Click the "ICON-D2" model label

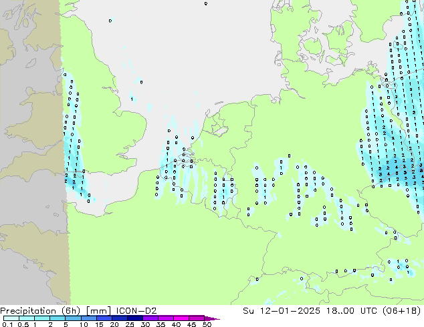tap(136, 310)
